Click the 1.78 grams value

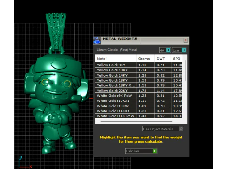pyautogui.click(x=142, y=91)
